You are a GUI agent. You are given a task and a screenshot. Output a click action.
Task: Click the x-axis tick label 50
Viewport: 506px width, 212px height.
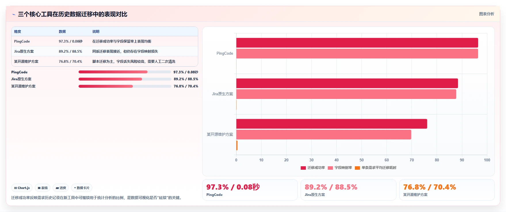[362, 160]
